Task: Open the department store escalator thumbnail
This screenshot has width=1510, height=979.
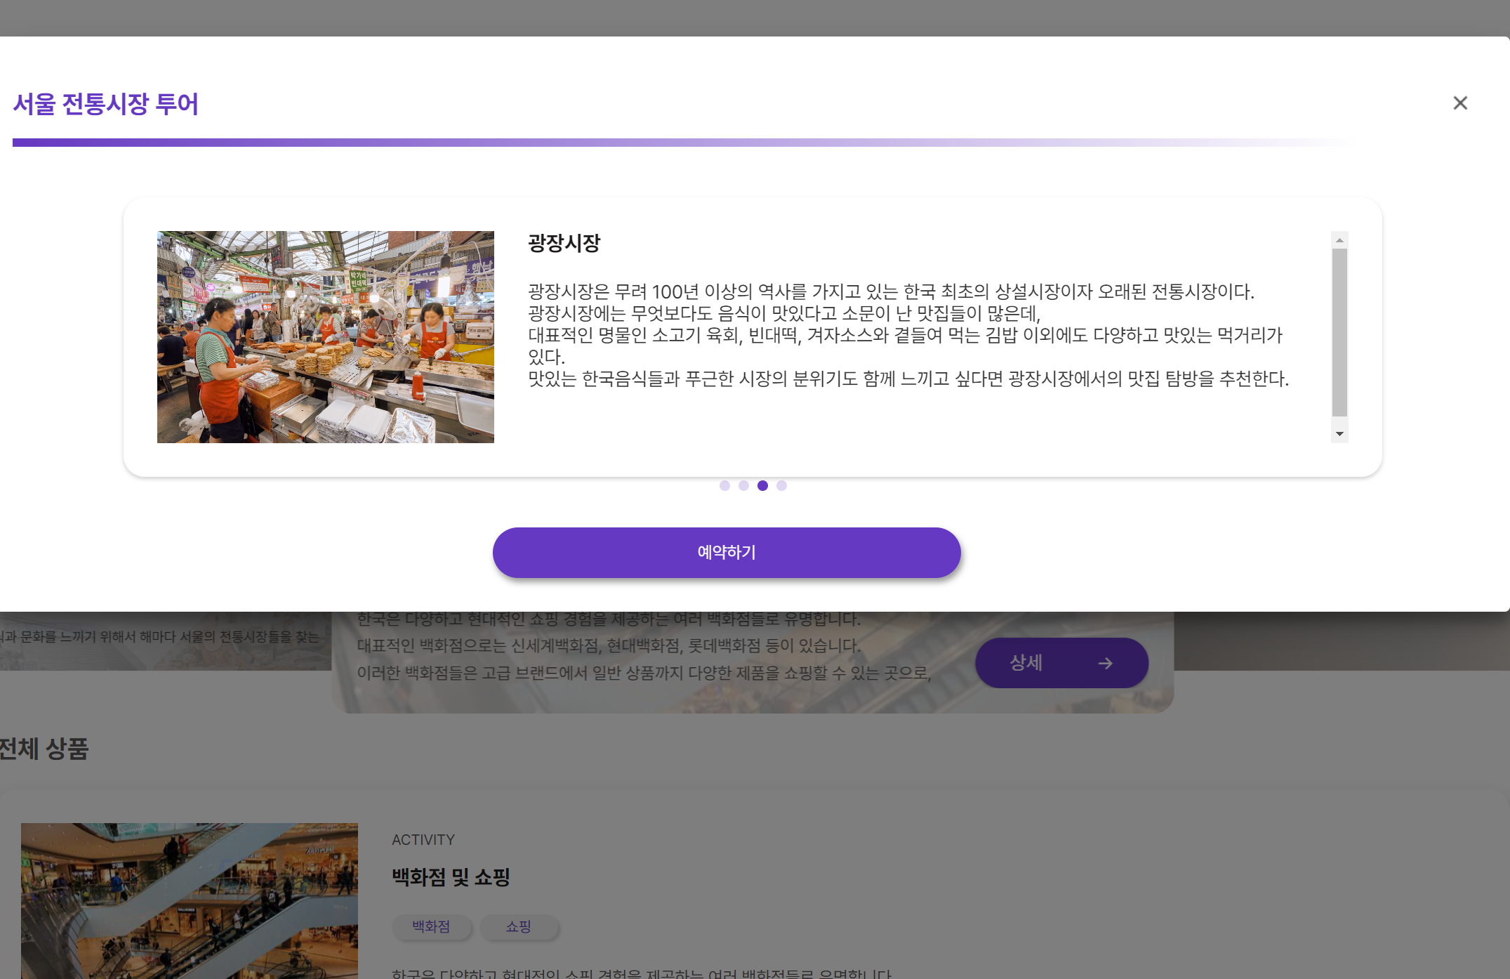Action: (x=189, y=900)
